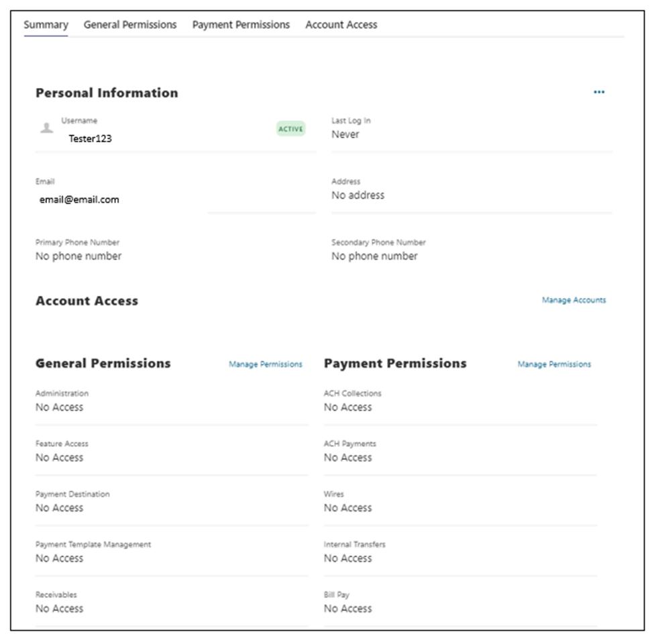This screenshot has height=635, width=654.
Task: Switch to the Summary tab
Action: tap(46, 25)
